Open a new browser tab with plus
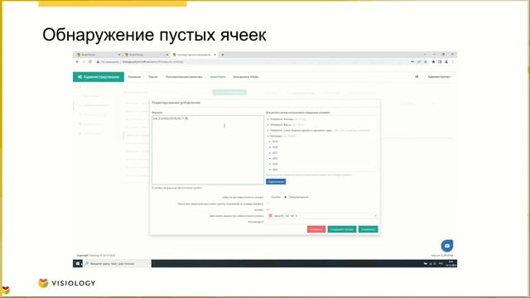The height and width of the screenshot is (298, 530). tap(223, 55)
